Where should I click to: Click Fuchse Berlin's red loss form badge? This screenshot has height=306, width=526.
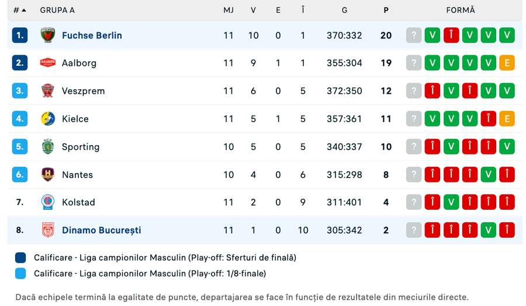pos(451,36)
